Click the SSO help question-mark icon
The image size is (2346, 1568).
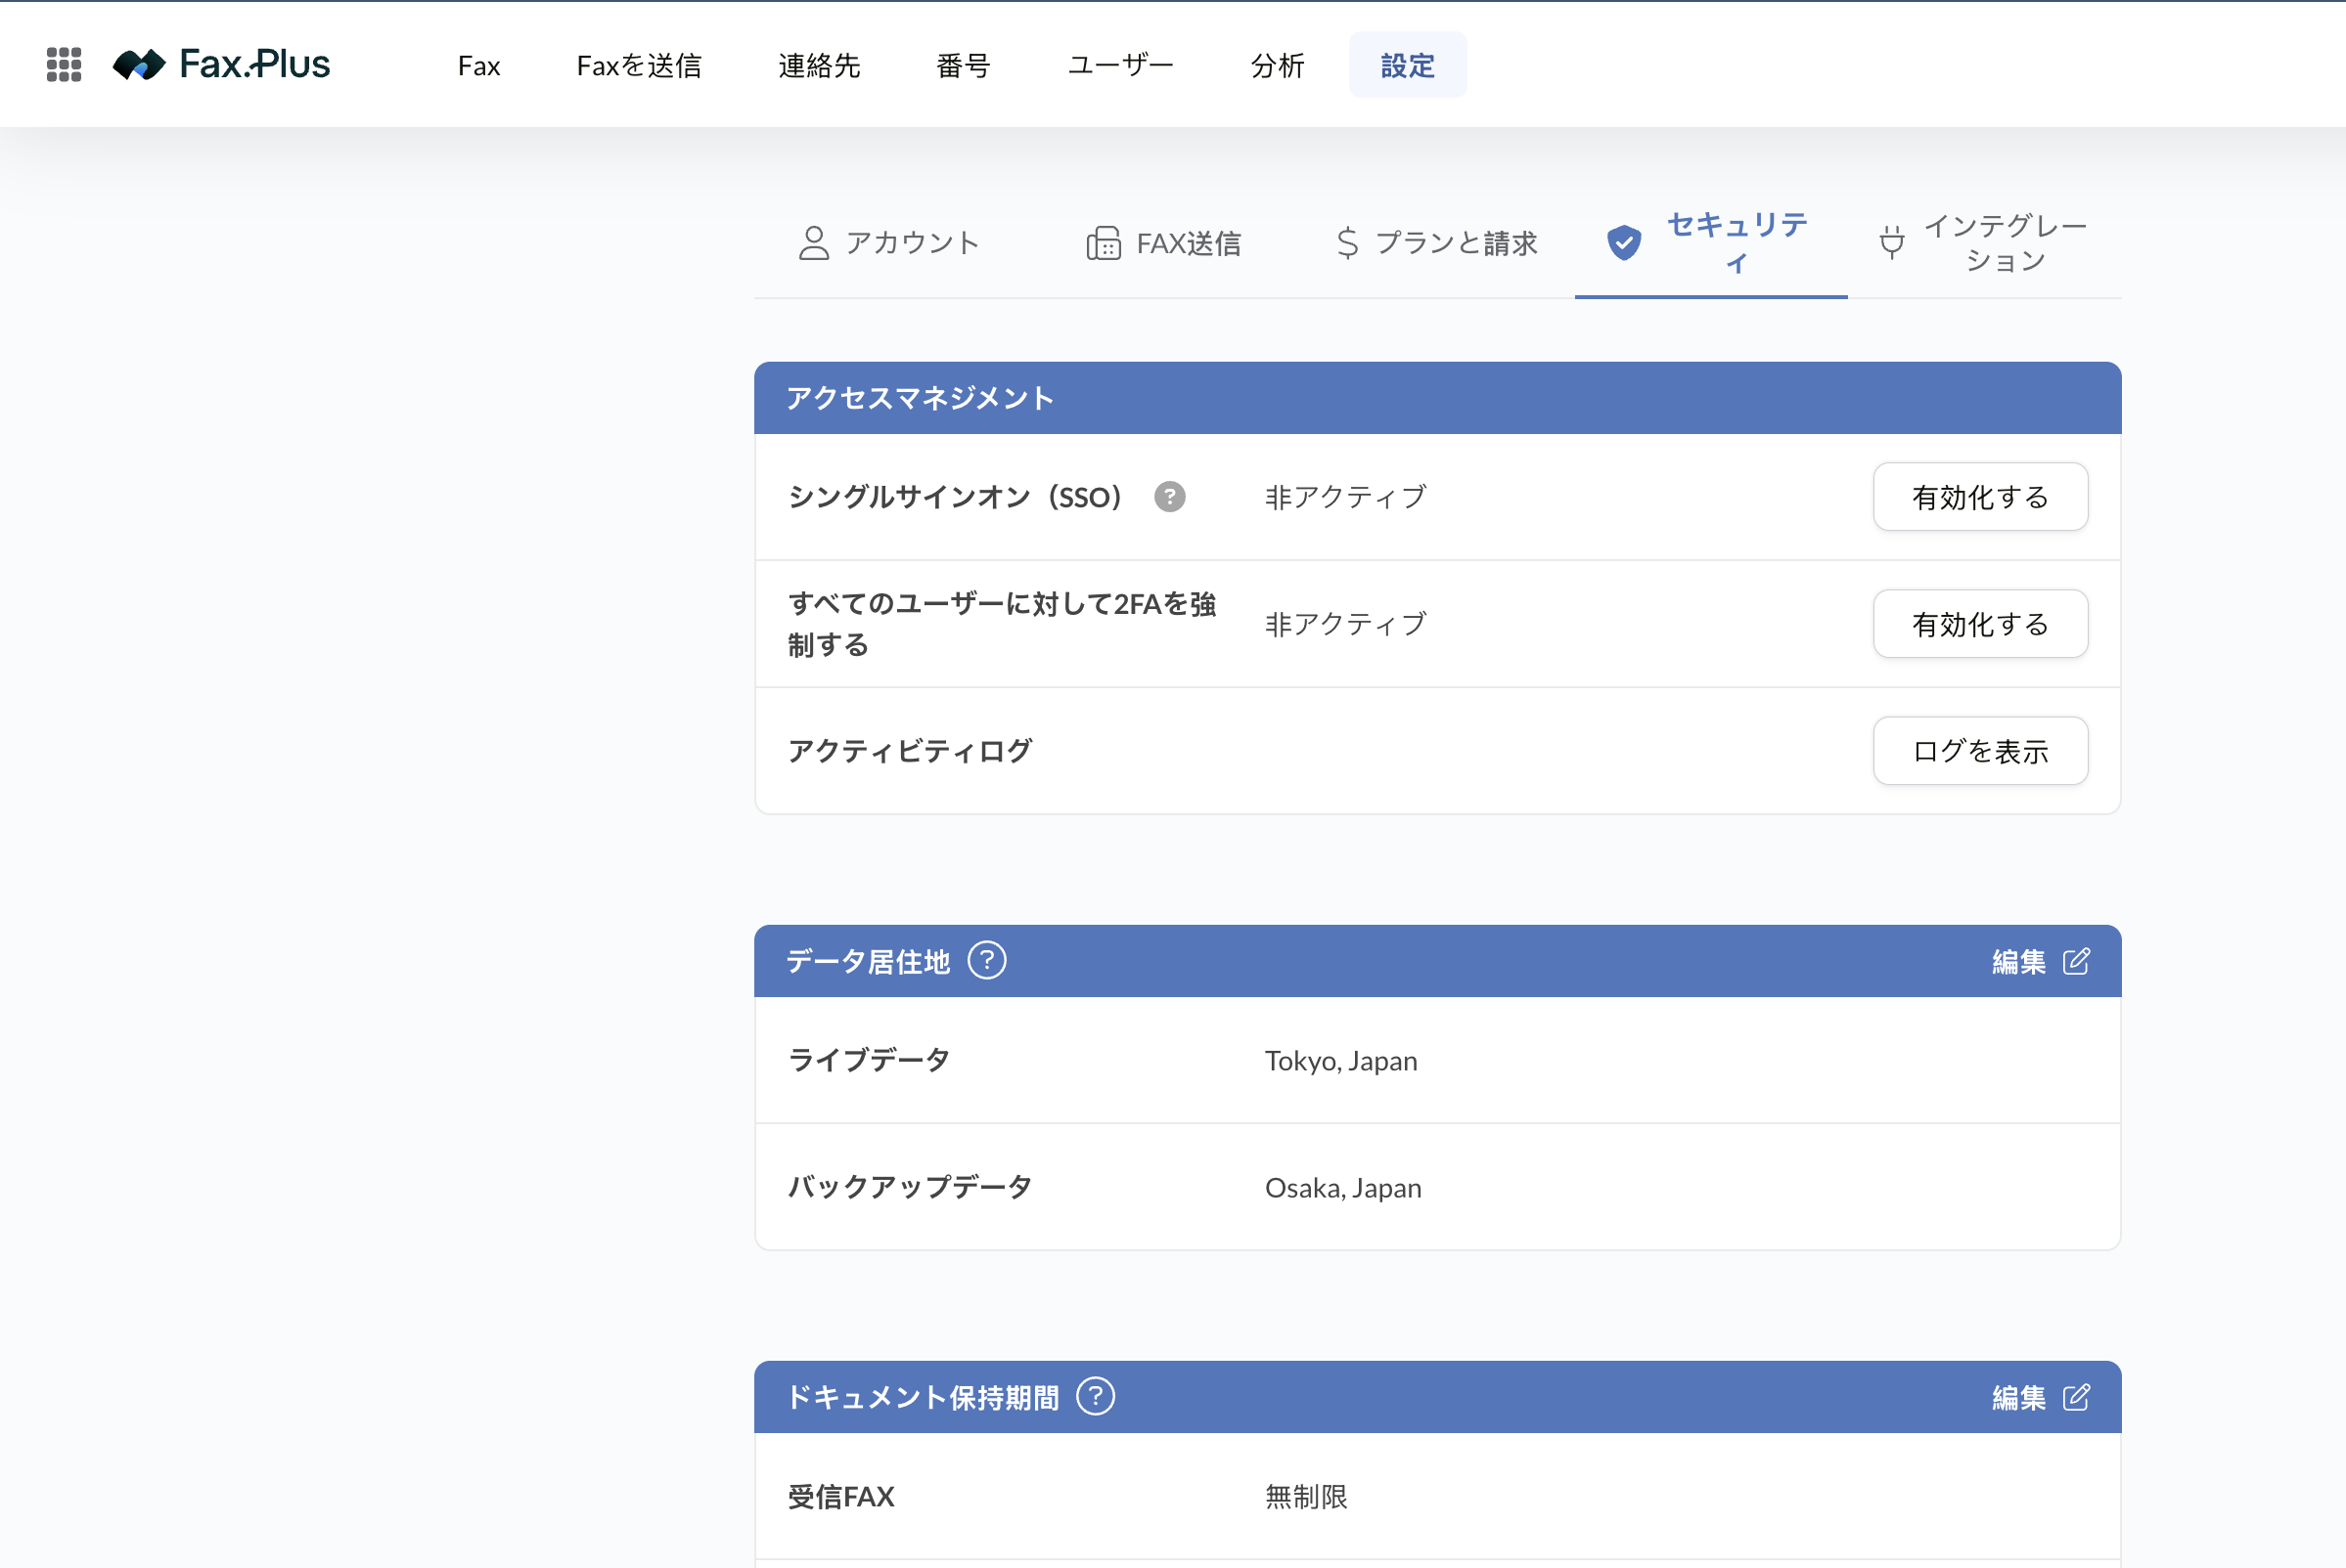tap(1169, 497)
